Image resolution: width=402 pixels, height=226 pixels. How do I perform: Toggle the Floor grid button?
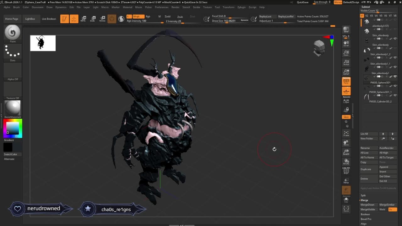coord(346,91)
